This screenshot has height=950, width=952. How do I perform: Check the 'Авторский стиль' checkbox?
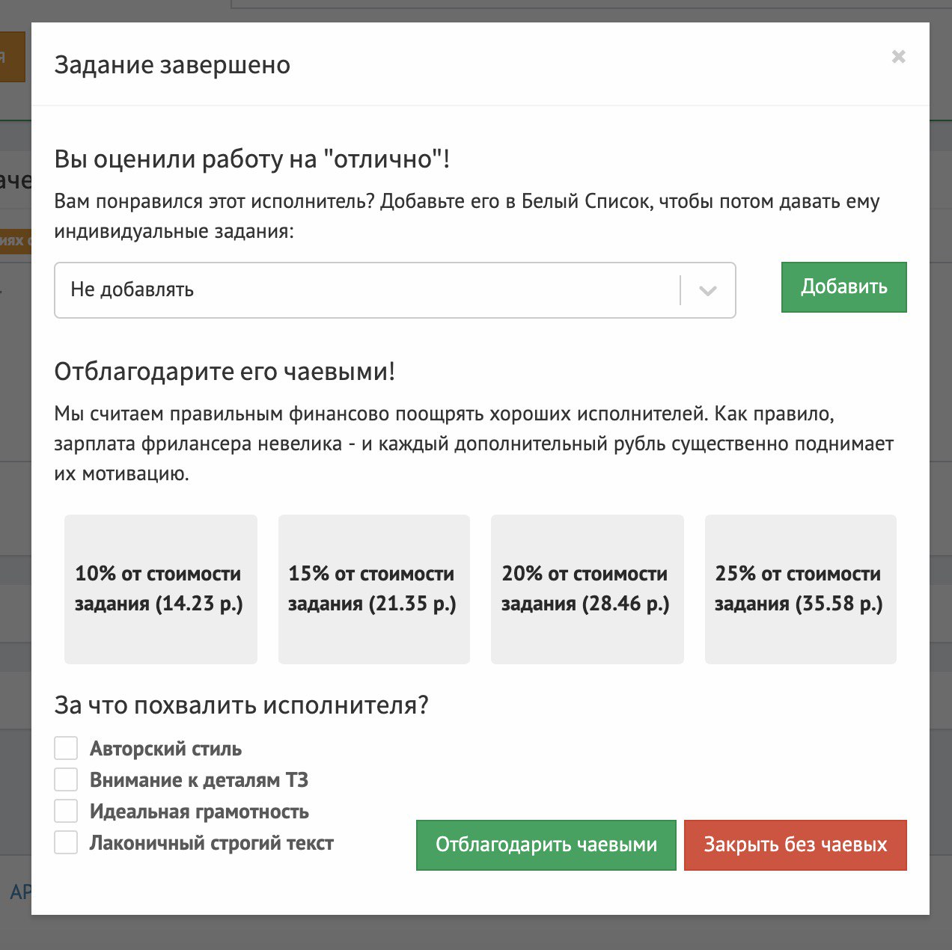66,748
